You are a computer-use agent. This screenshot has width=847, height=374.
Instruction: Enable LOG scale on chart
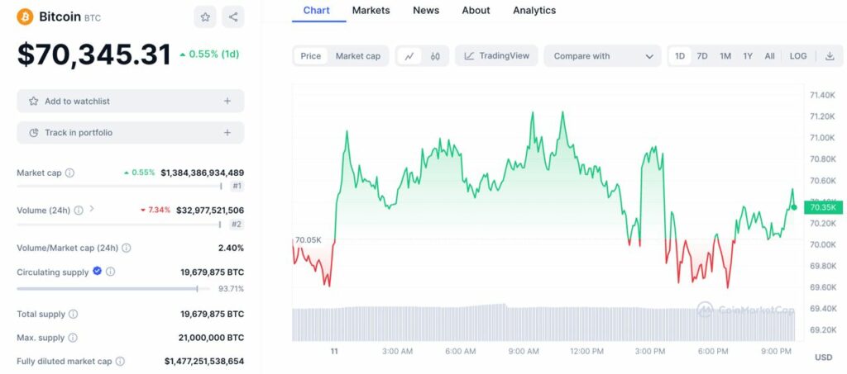point(798,56)
